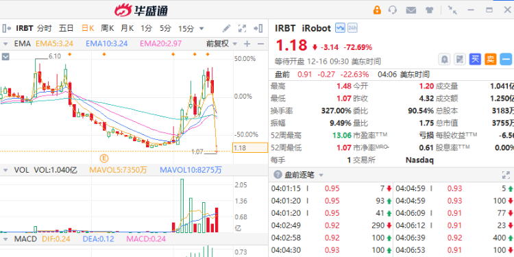
Task: Click the first orange diamond event marker
Action: coord(69,54)
